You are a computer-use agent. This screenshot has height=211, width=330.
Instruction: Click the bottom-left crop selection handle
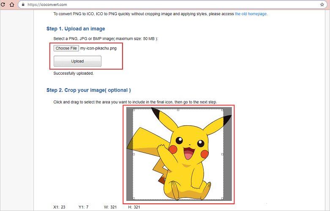click(x=134, y=198)
